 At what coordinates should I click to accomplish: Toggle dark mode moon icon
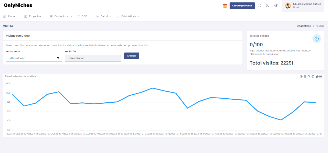[x=268, y=6]
